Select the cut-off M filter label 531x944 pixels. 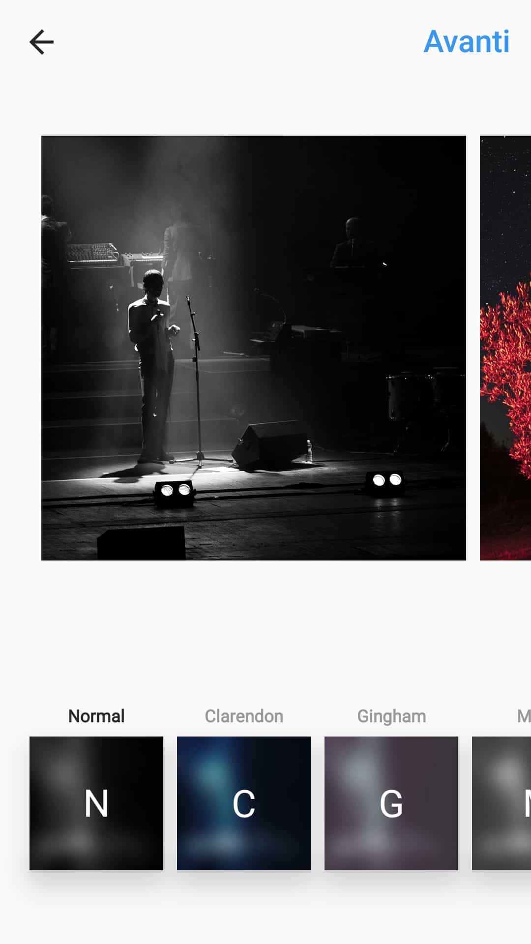(524, 716)
